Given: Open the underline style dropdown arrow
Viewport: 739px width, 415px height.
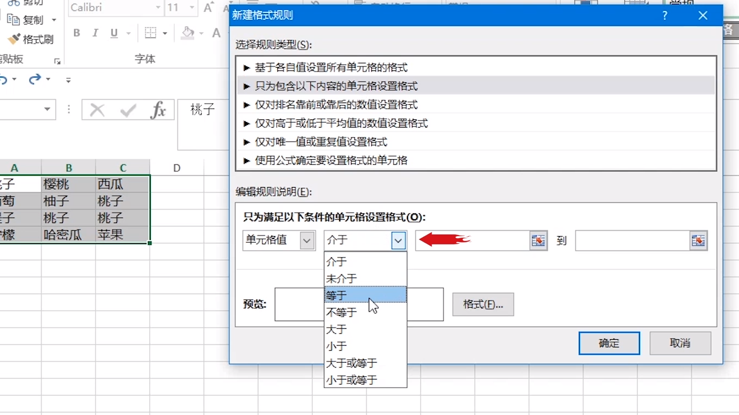Looking at the screenshot, I should pyautogui.click(x=128, y=33).
